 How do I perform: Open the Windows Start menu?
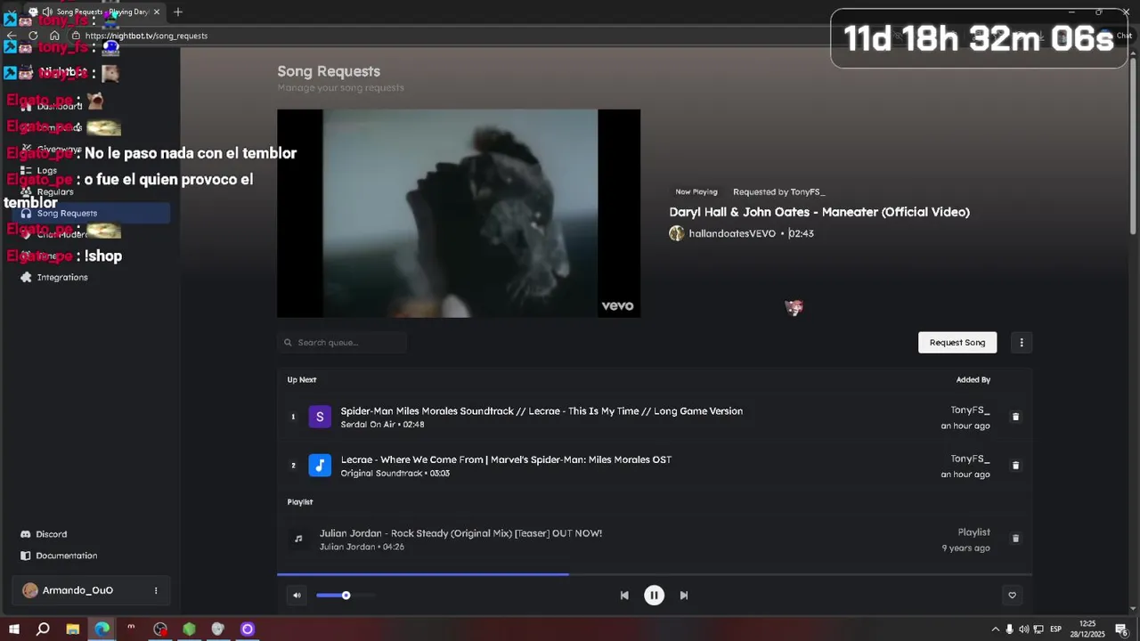coord(13,629)
